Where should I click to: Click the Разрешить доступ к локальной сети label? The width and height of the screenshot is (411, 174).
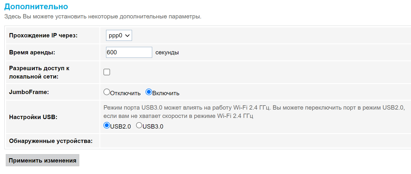[x=39, y=72]
